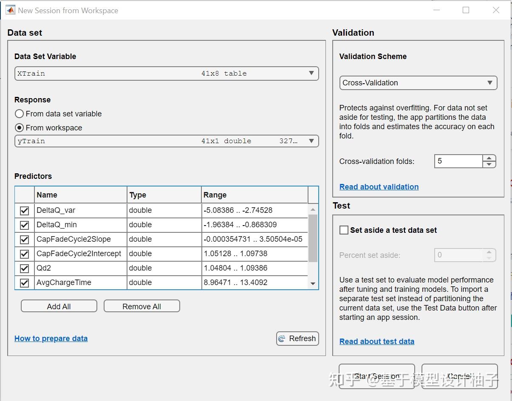Click the cross-validation folds down arrow

click(x=489, y=164)
